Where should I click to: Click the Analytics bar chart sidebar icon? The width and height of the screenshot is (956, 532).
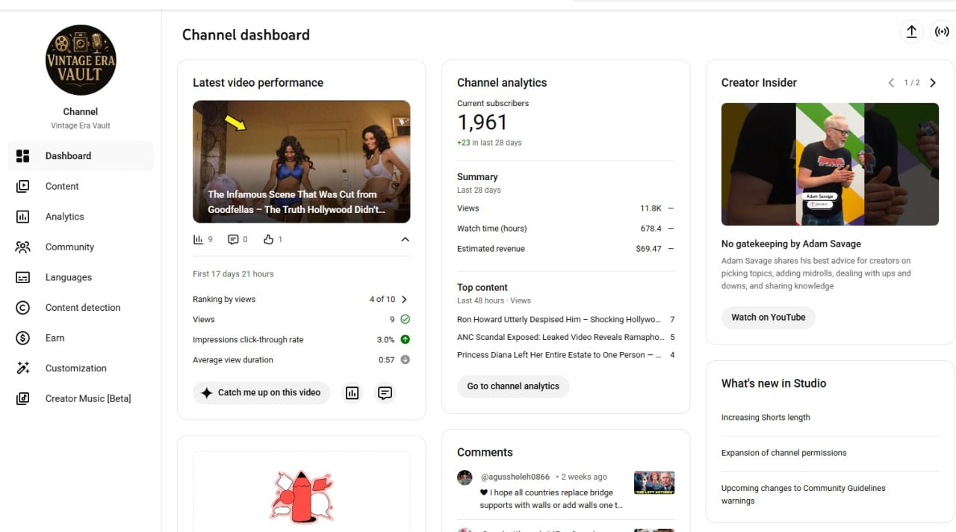coord(22,217)
